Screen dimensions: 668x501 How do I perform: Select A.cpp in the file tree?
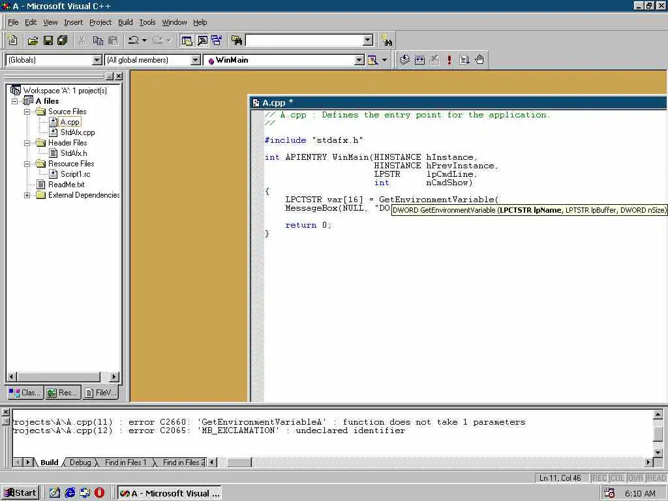[69, 122]
